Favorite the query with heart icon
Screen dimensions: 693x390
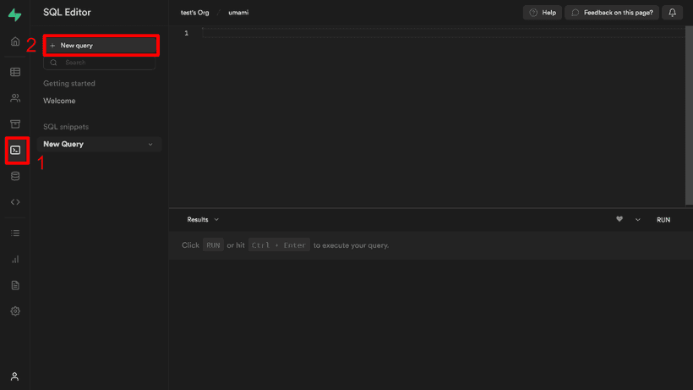pyautogui.click(x=619, y=219)
